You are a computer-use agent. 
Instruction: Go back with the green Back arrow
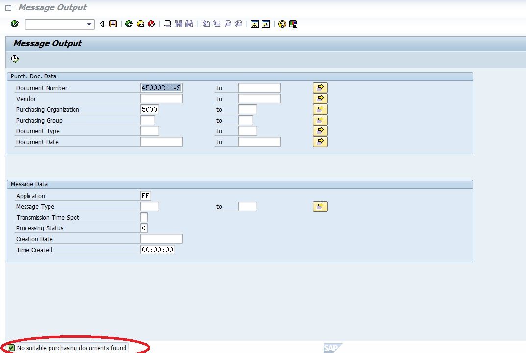coord(129,24)
